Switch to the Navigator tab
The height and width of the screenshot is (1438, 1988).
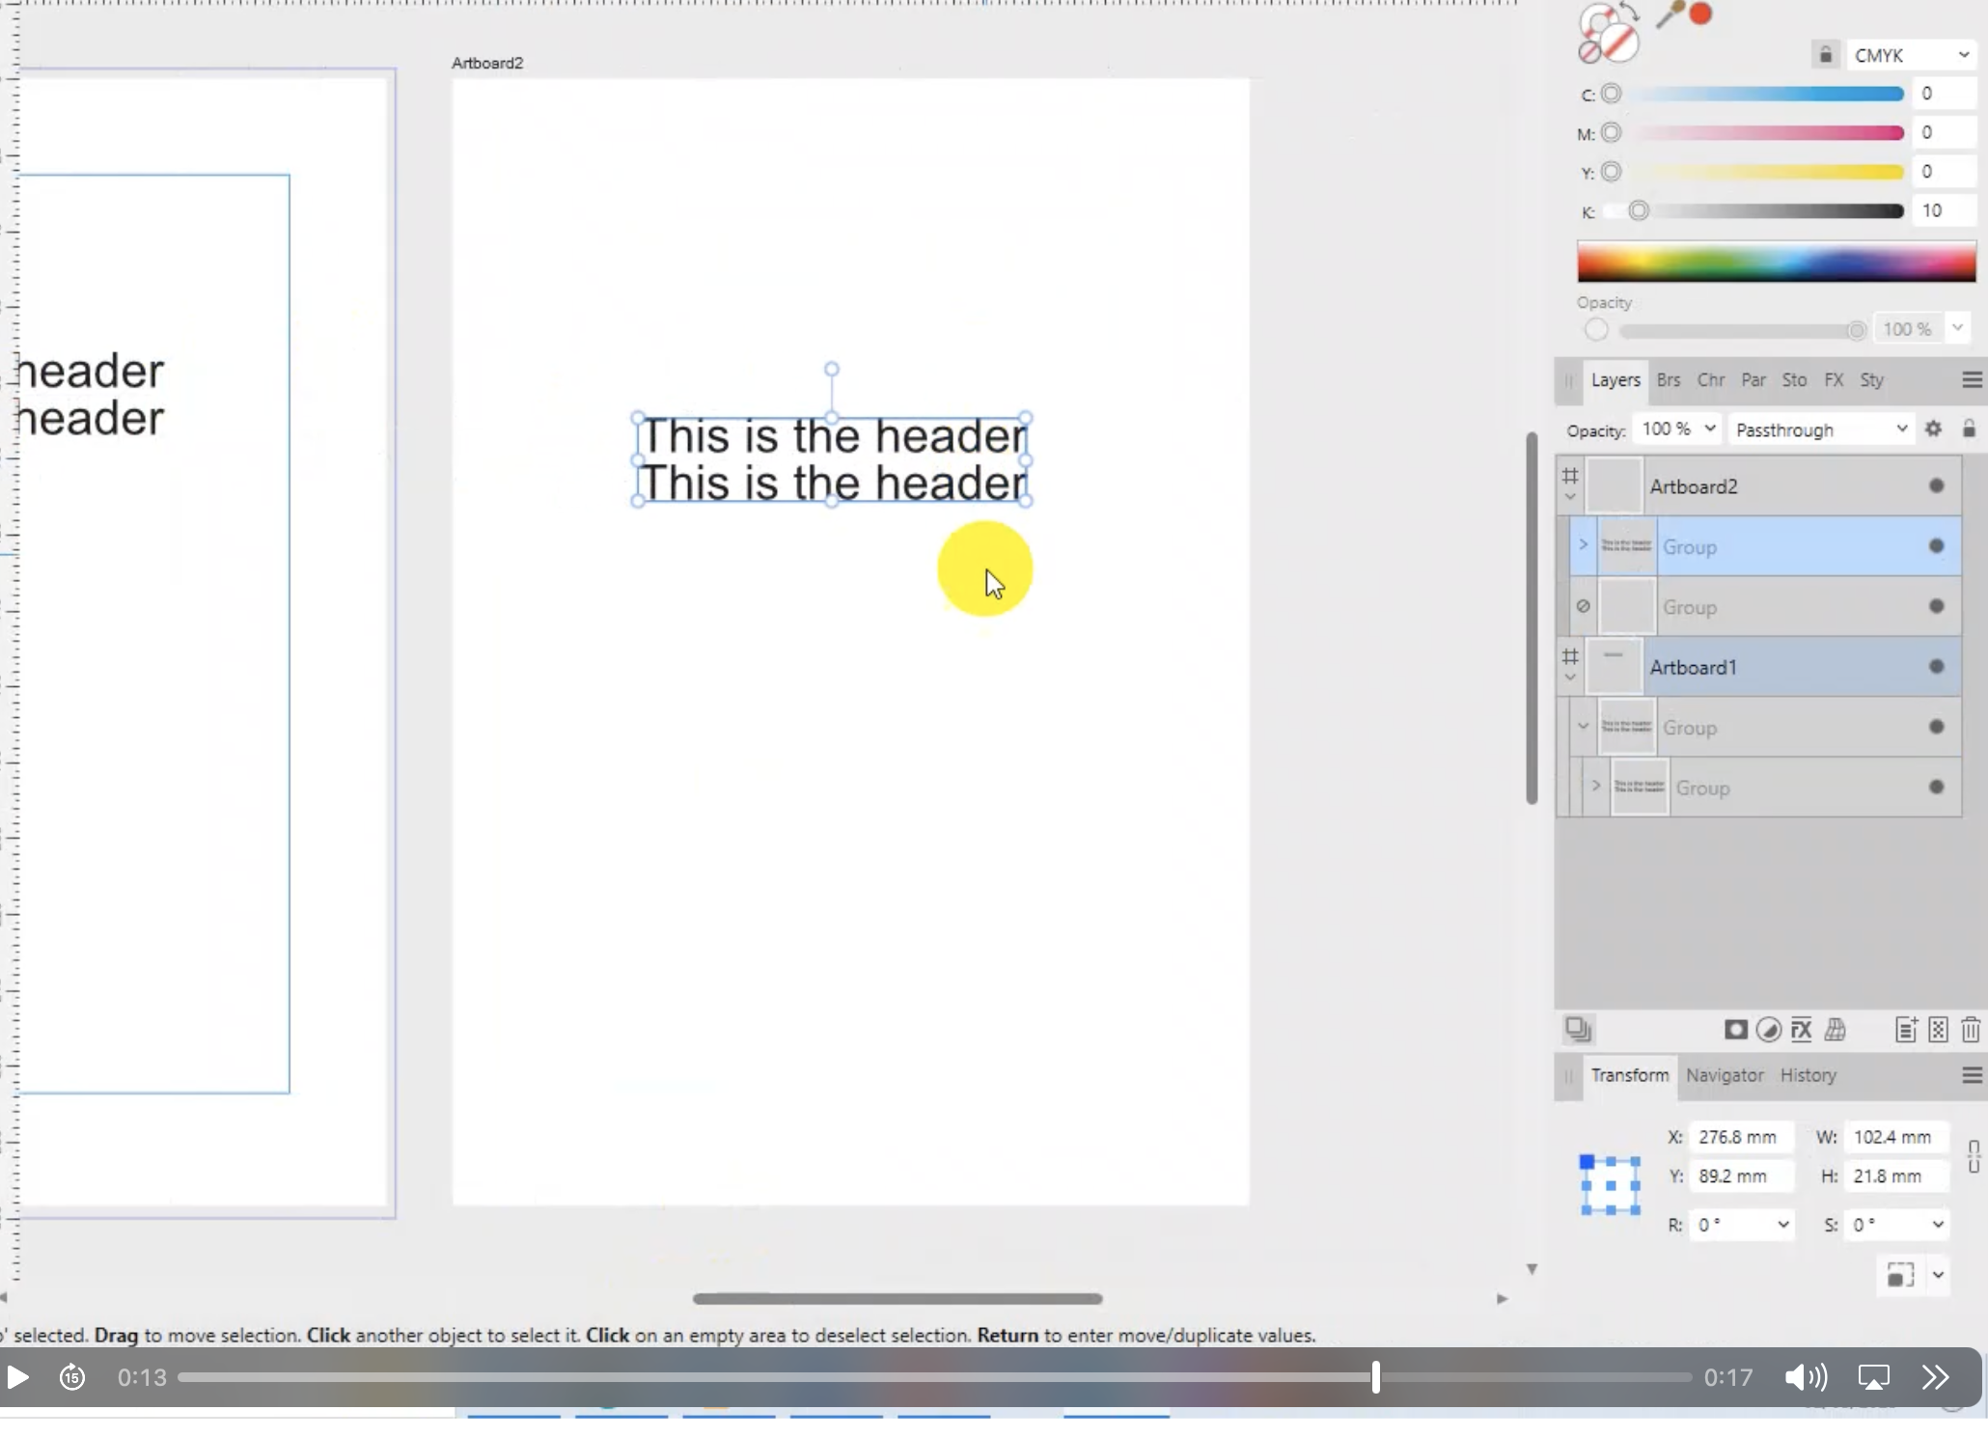(x=1725, y=1075)
